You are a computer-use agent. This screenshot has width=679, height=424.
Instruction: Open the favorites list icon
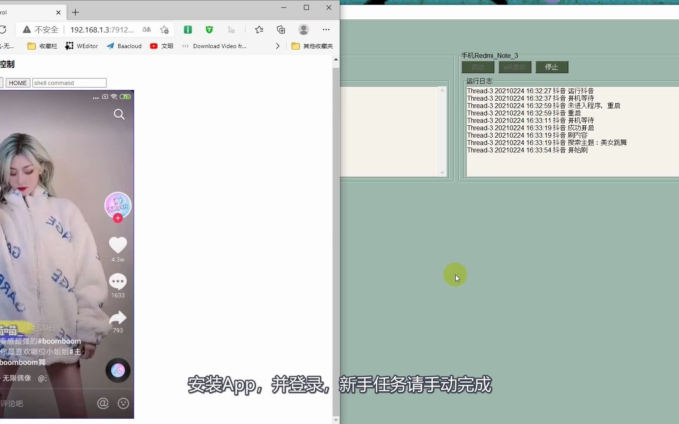[259, 30]
